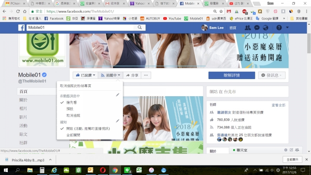Open download item options chevron
Screen dimensions: 311x175
pos(51,160)
